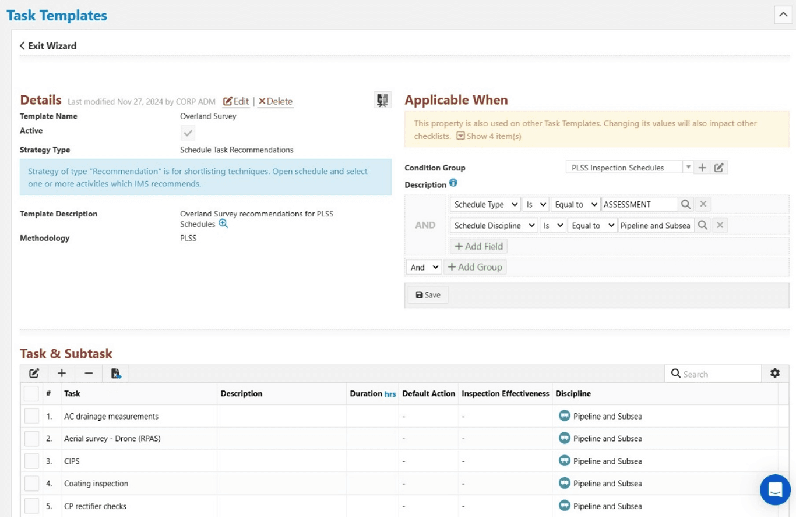
Task: Open Schedule Type field dropdown
Action: coord(485,205)
